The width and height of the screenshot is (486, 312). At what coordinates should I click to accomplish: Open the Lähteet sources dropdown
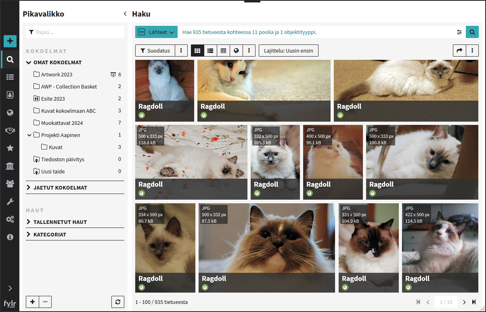[x=157, y=32]
